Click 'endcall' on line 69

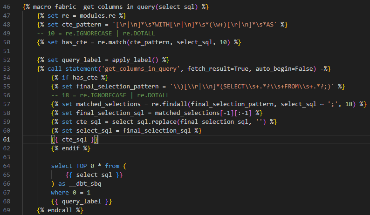point(60,210)
